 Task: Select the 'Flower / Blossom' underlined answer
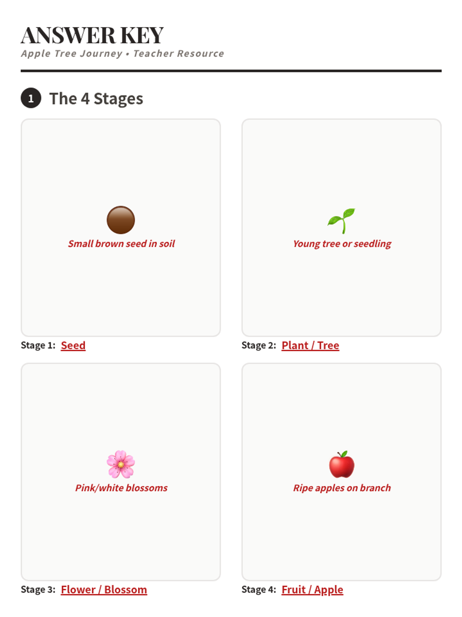point(104,590)
